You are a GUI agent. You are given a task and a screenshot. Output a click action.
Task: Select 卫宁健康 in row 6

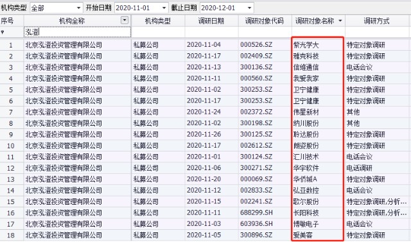click(306, 101)
